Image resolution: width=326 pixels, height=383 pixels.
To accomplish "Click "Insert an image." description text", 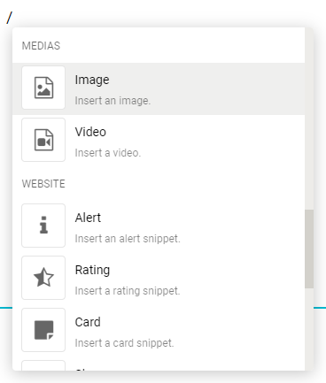I will (113, 101).
